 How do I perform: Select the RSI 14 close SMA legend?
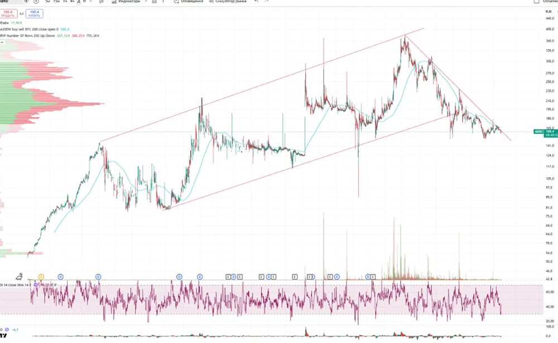point(15,285)
